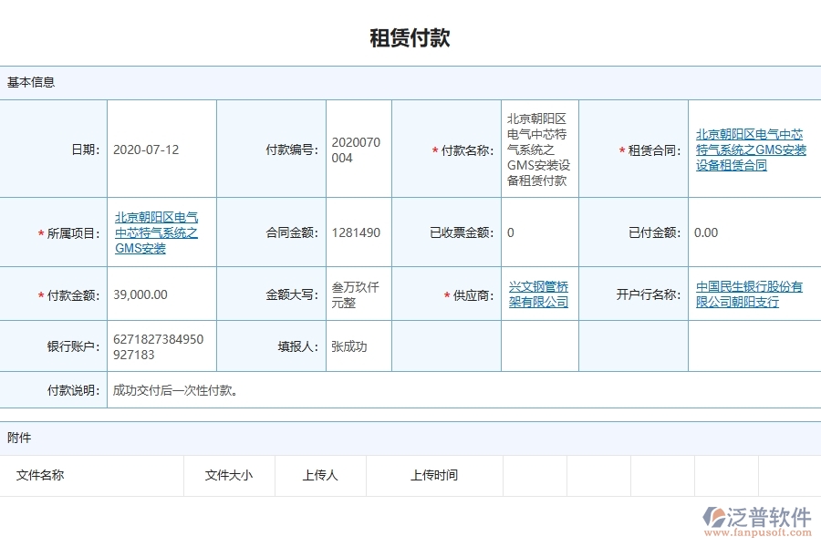Select the 银行账户 account number field
This screenshot has width=821, height=547.
point(161,346)
